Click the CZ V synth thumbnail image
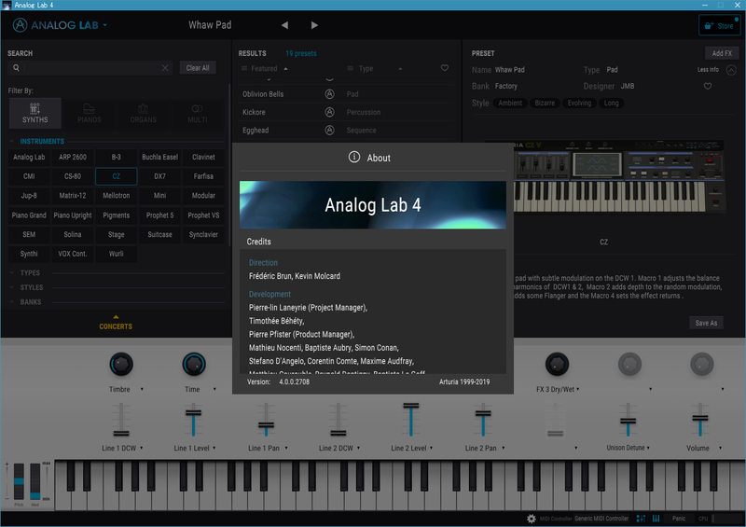The image size is (746, 527). point(618,176)
